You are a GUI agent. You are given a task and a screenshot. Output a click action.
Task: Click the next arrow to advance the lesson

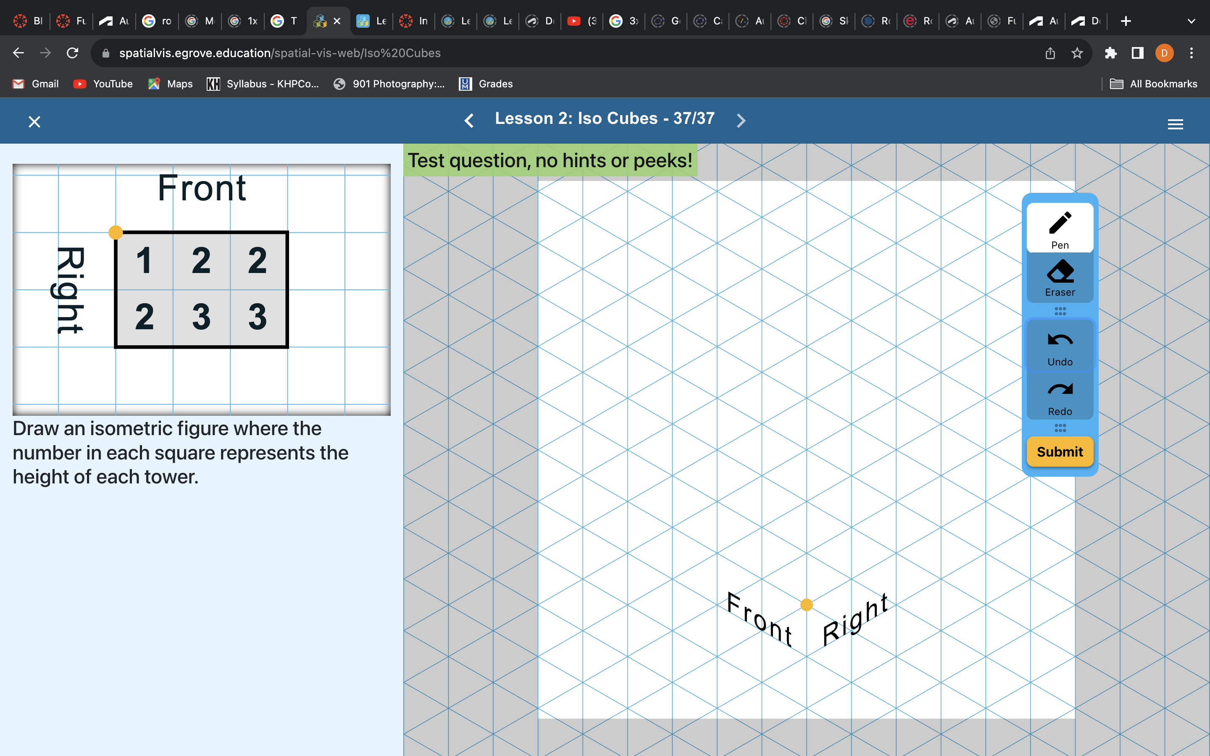coord(741,120)
